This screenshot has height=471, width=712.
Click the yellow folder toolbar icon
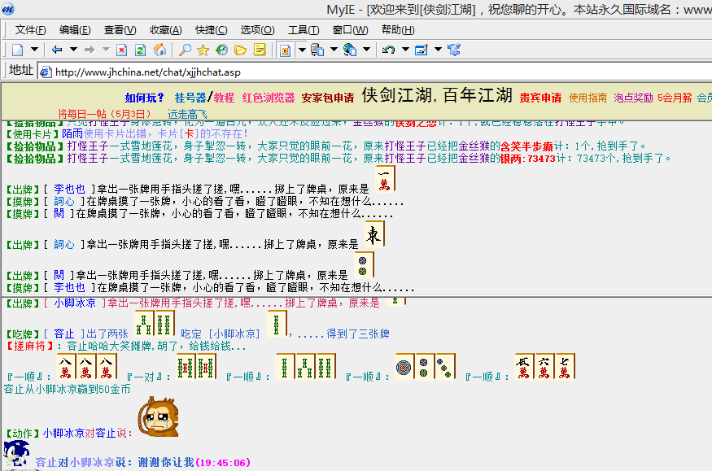tap(240, 50)
